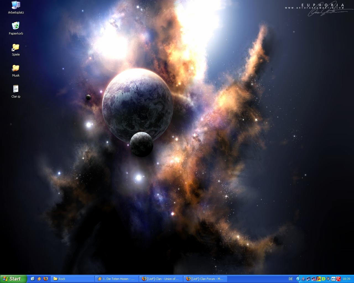
Task: Expand hidden system tray icons
Action: click(x=298, y=279)
